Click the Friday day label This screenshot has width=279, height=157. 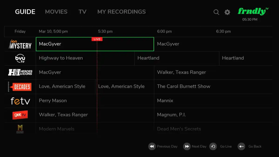[20, 32]
